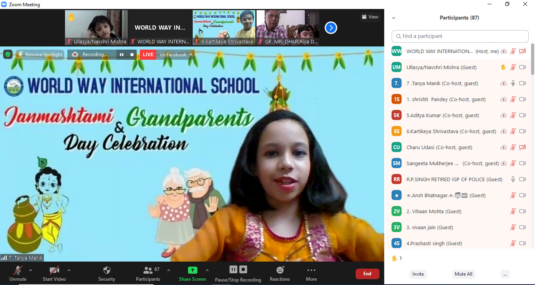Viewport: 535px width, 285px height.
Task: Click recording cloud icon beside 7 .Tanya Manik
Action: point(504,83)
